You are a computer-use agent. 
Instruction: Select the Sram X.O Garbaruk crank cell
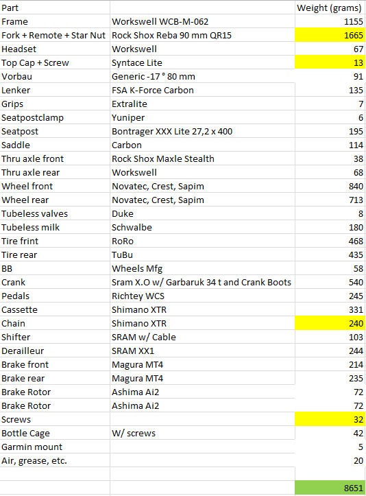click(202, 282)
